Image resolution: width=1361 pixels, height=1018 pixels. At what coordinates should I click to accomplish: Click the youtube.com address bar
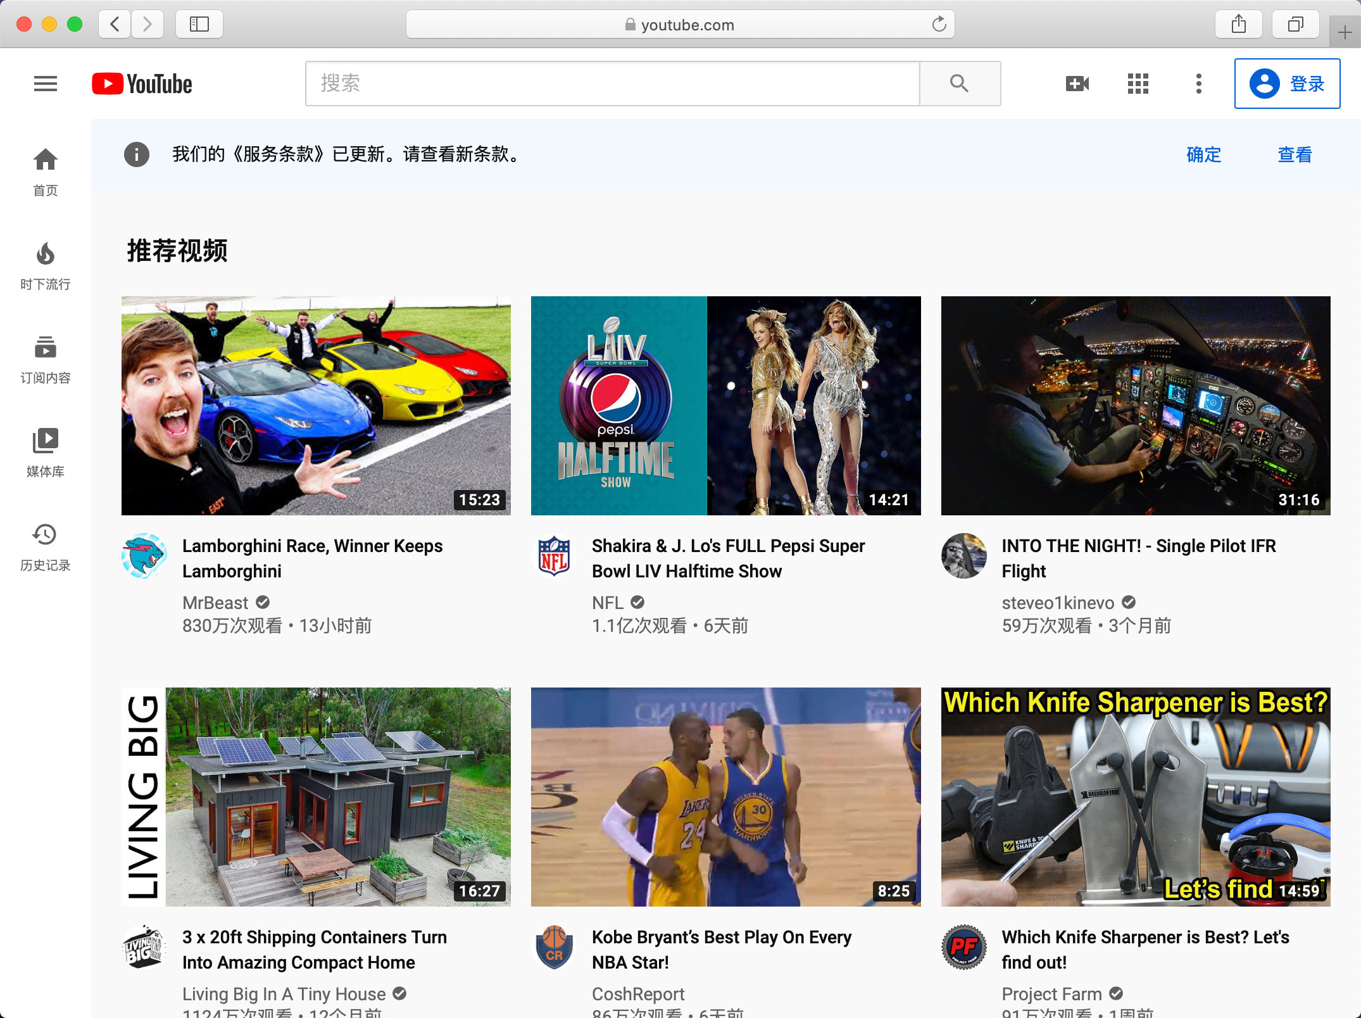(680, 25)
